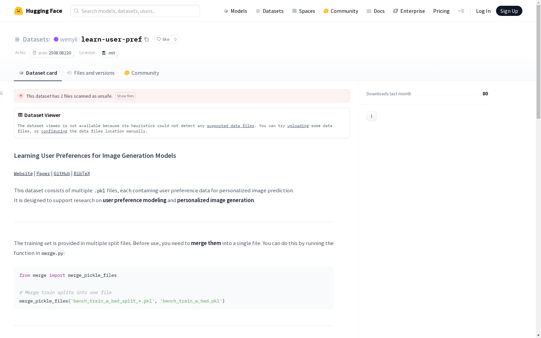Click the Datasets stack icon before the breadcrumb
Viewport: 541px width, 338px height.
coord(17,39)
